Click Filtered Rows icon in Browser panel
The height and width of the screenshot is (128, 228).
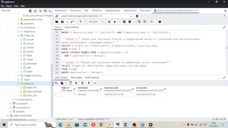click(x=40, y=11)
